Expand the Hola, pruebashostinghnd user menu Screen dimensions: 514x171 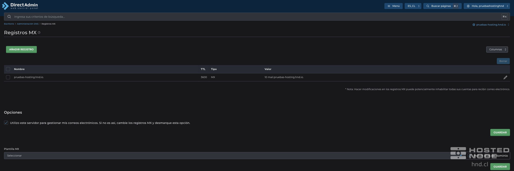pos(487,6)
